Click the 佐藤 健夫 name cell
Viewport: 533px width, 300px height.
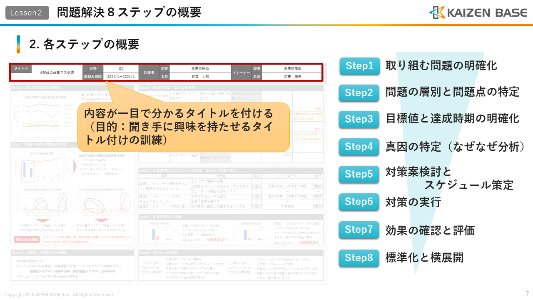pos(292,77)
